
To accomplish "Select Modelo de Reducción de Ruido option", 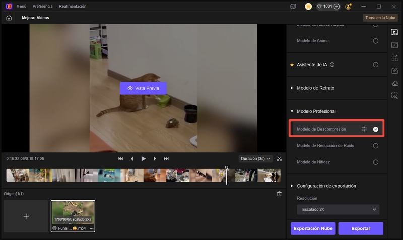I will [375, 146].
